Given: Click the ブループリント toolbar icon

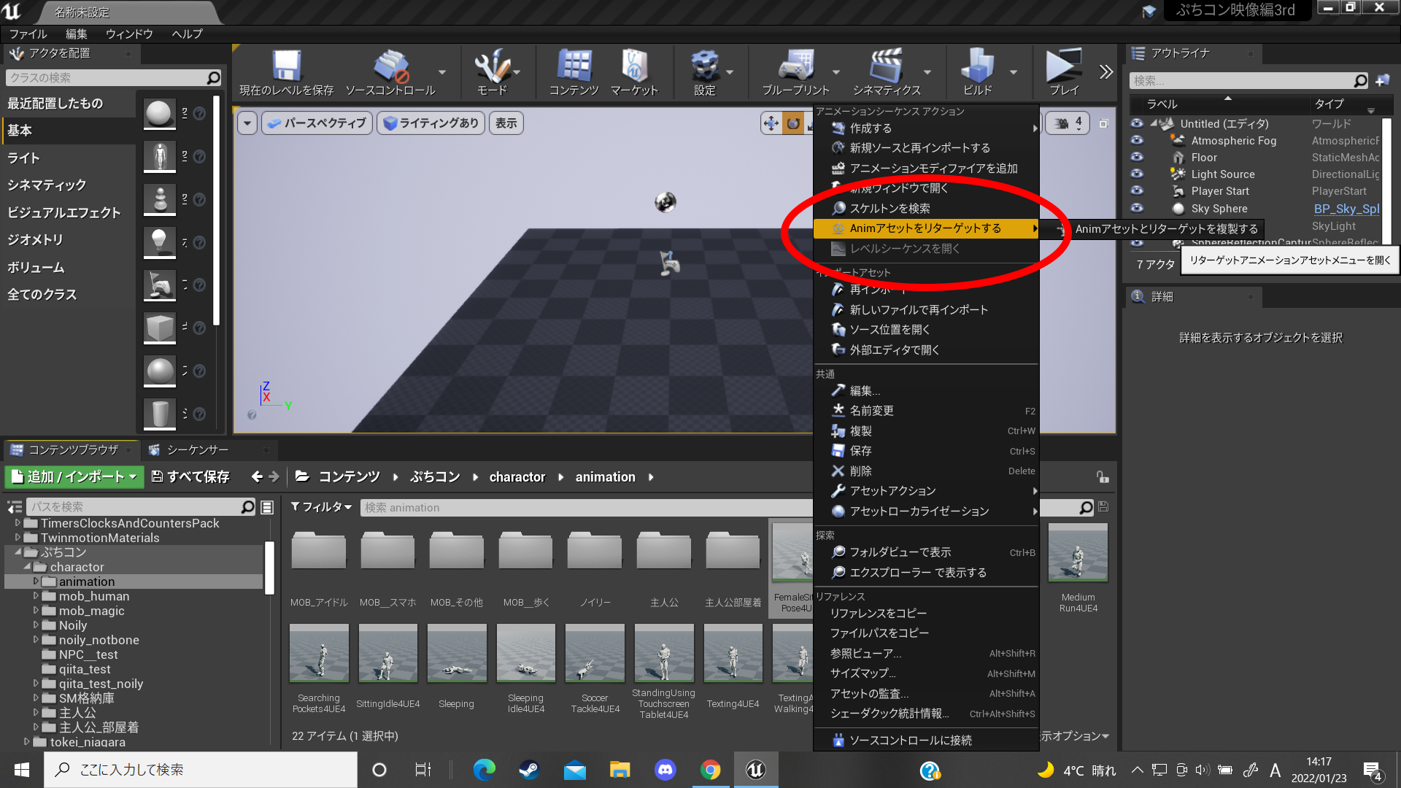Looking at the screenshot, I should [x=795, y=66].
